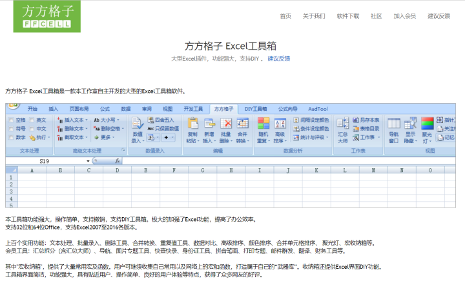Image resolution: width=465 pixels, height=281 pixels.
Task: Click the 复制粘贴 clipboard icon
Action: click(x=192, y=123)
